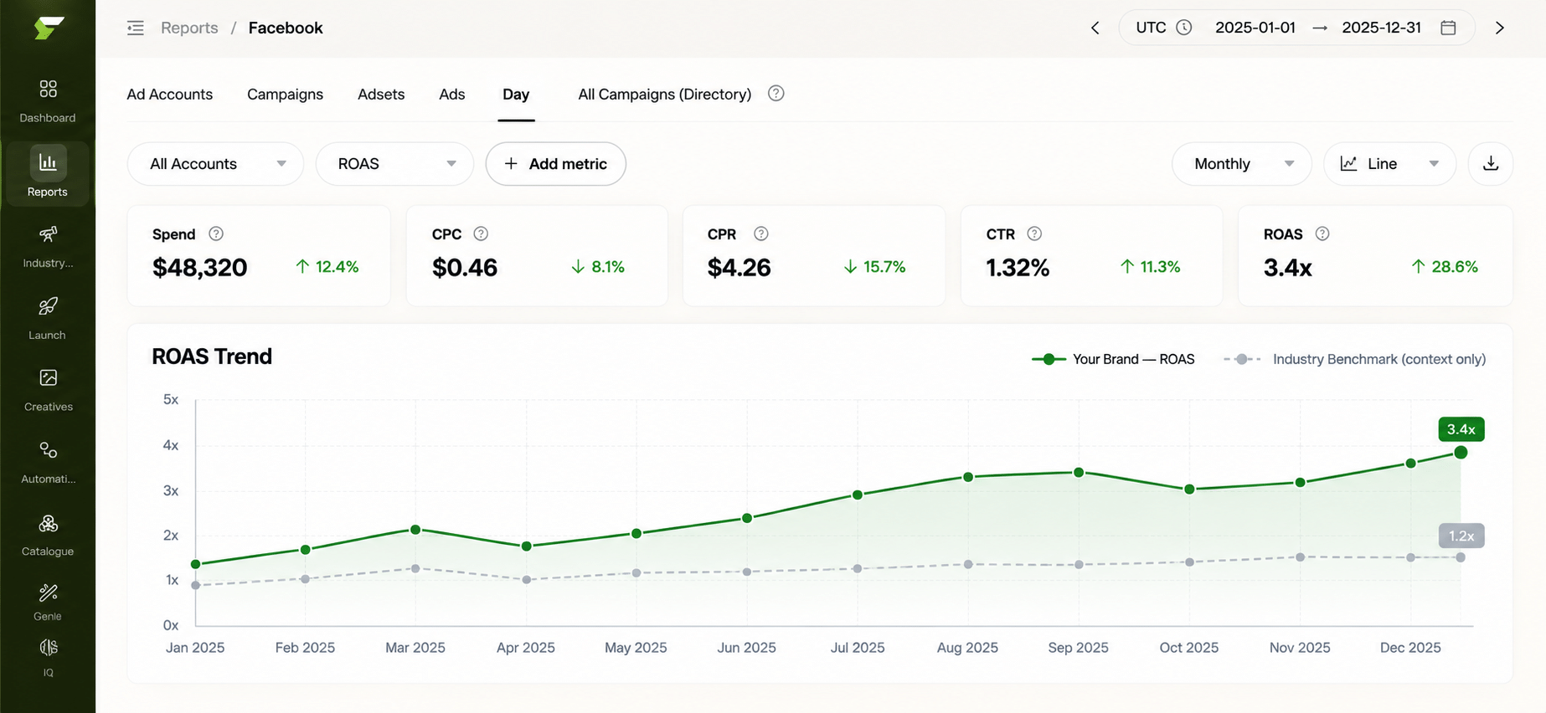Open the calendar date picker icon
The width and height of the screenshot is (1546, 713).
pos(1448,28)
